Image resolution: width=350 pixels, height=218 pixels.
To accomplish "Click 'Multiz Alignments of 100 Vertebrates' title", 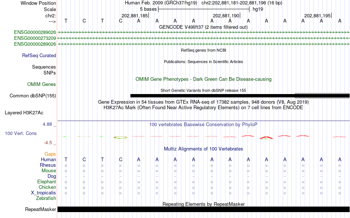I will (203, 149).
